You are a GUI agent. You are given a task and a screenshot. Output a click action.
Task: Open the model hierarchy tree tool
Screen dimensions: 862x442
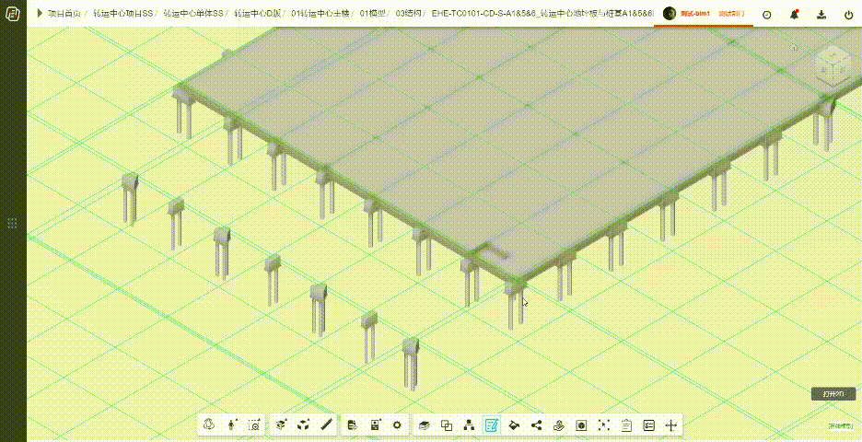[x=469, y=425]
